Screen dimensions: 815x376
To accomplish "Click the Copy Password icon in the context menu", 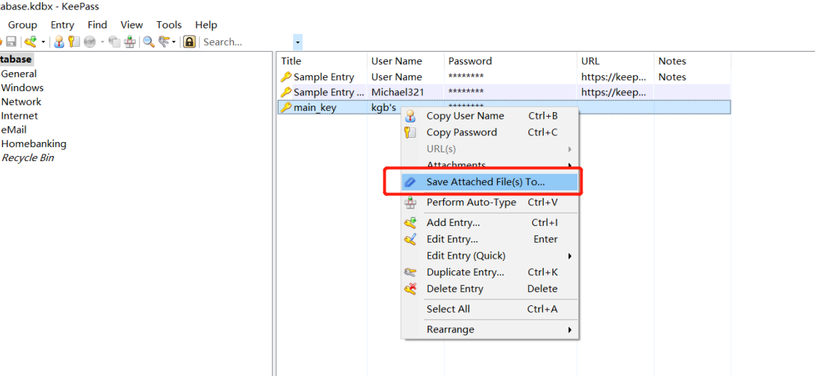I will (x=410, y=133).
